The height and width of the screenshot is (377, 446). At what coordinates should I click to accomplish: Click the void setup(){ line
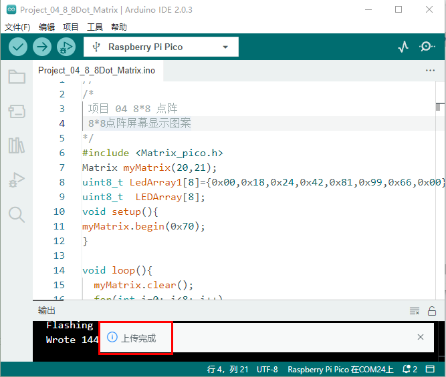click(x=120, y=212)
